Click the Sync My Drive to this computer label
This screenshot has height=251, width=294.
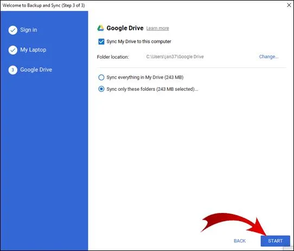[x=139, y=41]
